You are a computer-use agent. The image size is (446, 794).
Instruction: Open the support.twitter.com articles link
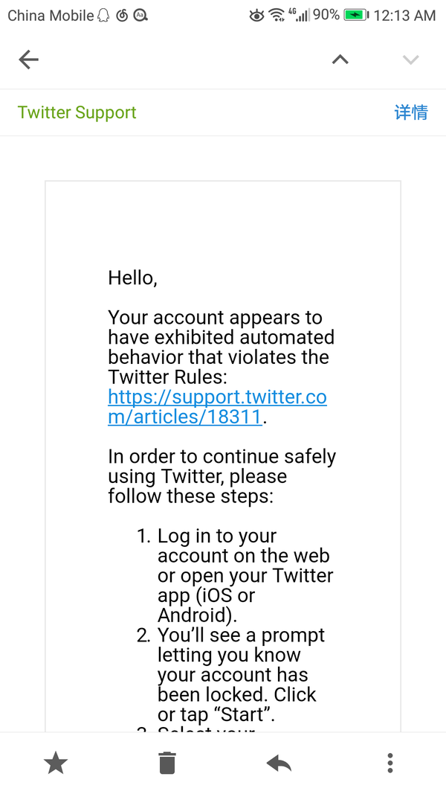[217, 406]
